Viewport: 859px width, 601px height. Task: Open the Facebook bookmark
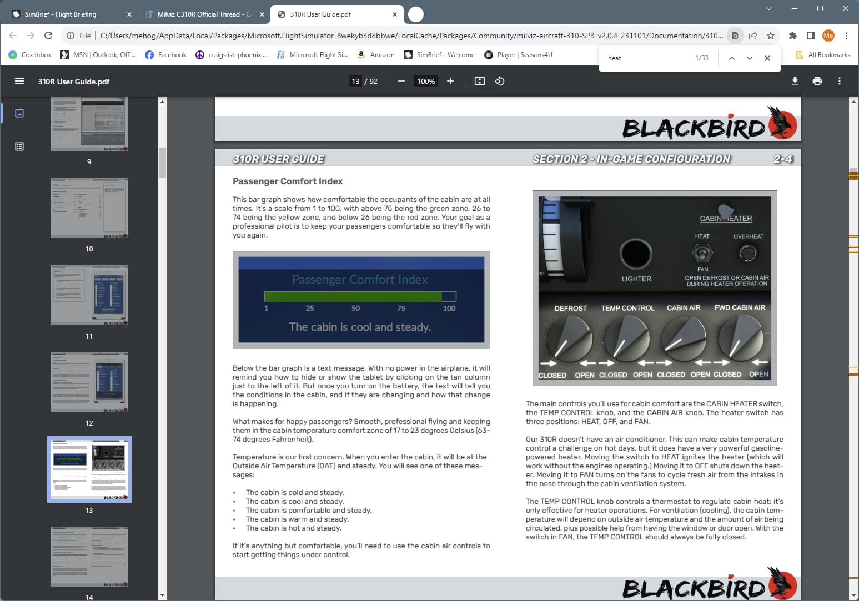pyautogui.click(x=165, y=55)
